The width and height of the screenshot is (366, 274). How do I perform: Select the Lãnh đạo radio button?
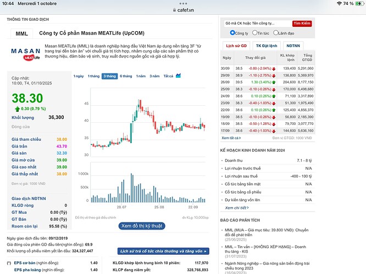click(x=276, y=33)
